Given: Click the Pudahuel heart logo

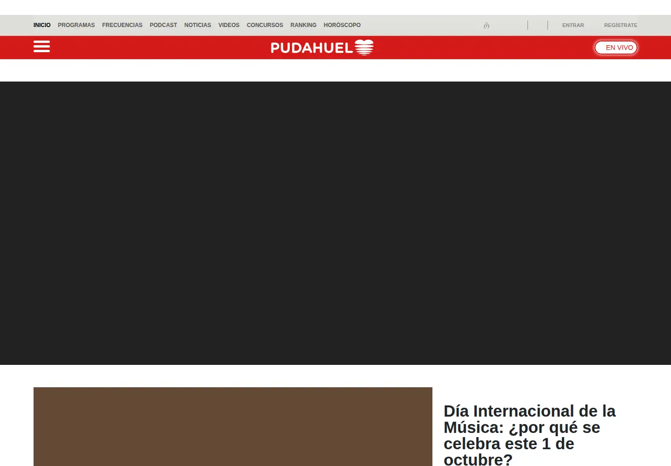Looking at the screenshot, I should (322, 48).
